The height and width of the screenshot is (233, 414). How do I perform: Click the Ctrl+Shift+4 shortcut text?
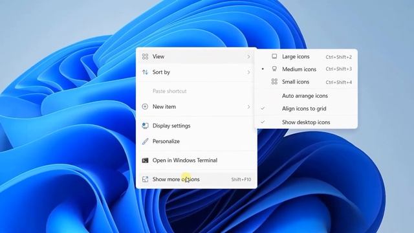(339, 82)
